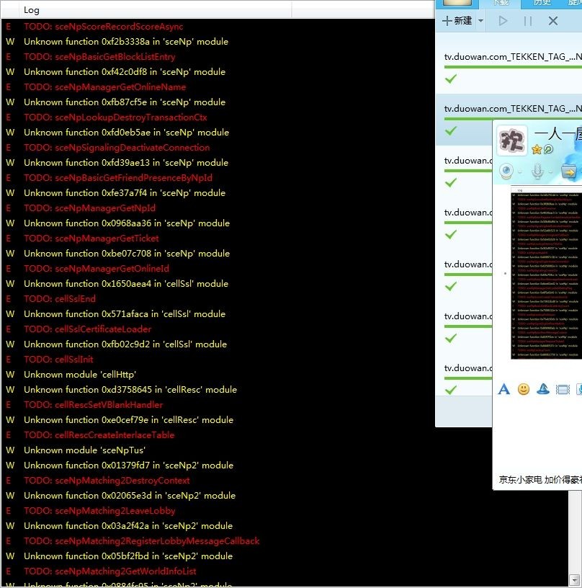
Task: Switch to the 历史 tab
Action: [542, 3]
